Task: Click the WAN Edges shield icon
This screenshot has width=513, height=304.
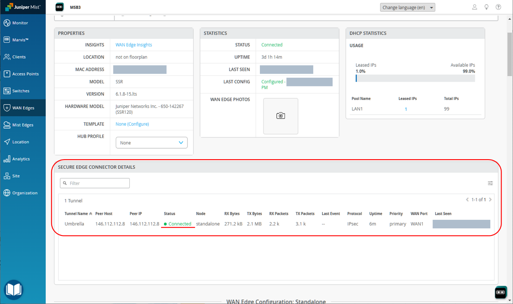Action: pyautogui.click(x=7, y=108)
